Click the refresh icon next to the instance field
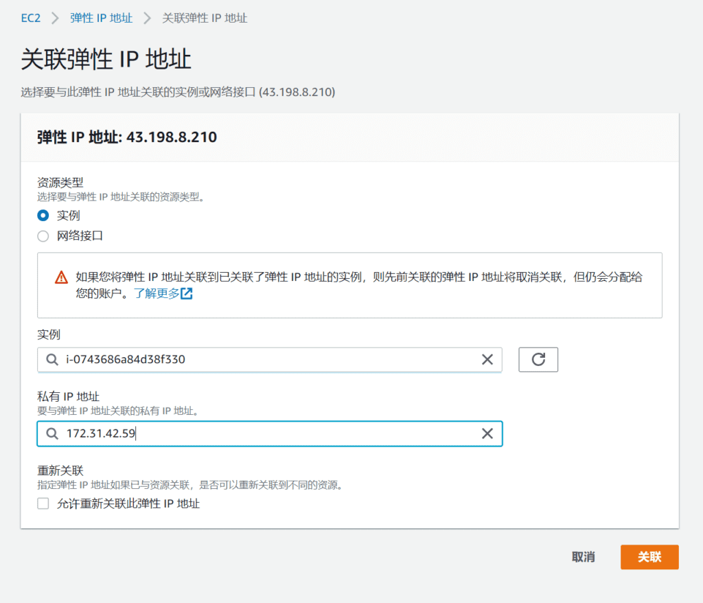This screenshot has width=703, height=603. 538,359
